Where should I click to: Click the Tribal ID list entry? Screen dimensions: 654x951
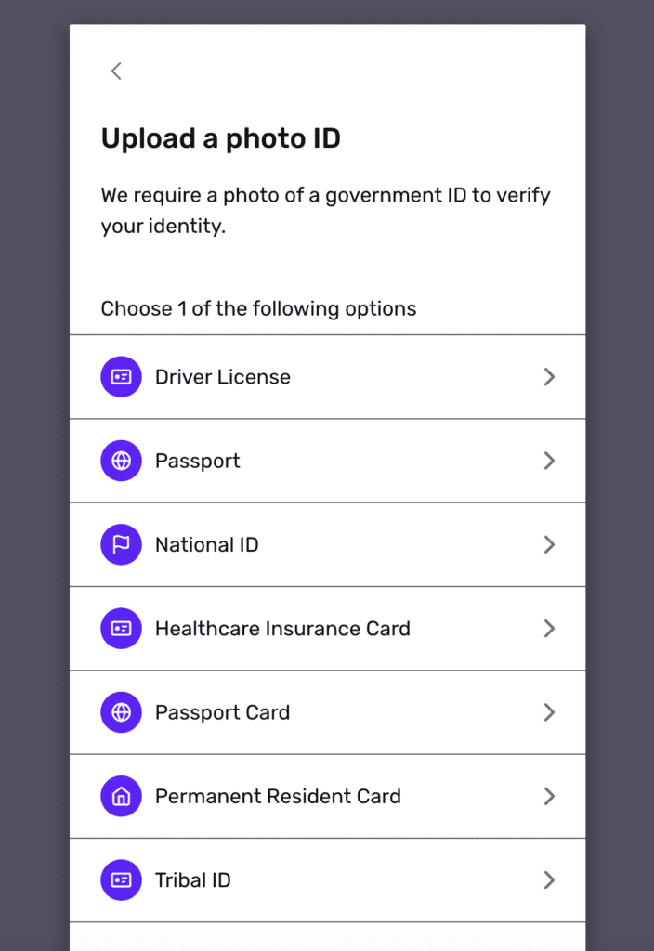[x=327, y=879]
